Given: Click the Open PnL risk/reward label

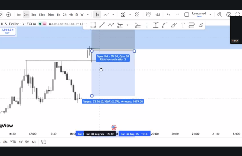Looking at the screenshot, I should 113,58.
